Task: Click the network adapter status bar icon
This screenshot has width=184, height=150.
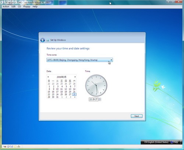Action: (19, 146)
